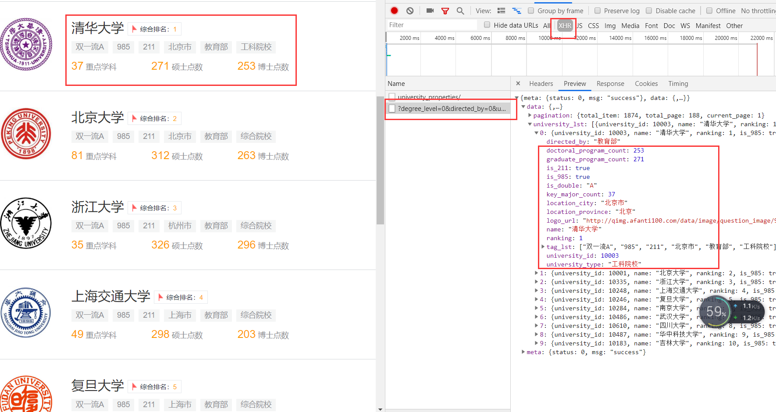The image size is (776, 412).
Task: Filter requests by Media type
Action: 630,26
